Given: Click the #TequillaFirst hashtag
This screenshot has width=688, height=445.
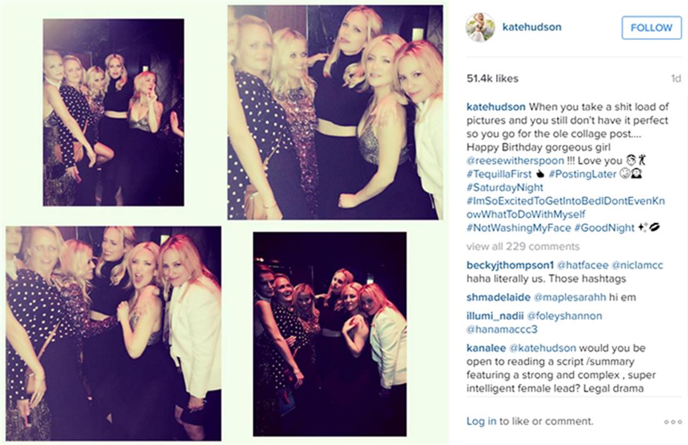Looking at the screenshot, I should point(499,174).
